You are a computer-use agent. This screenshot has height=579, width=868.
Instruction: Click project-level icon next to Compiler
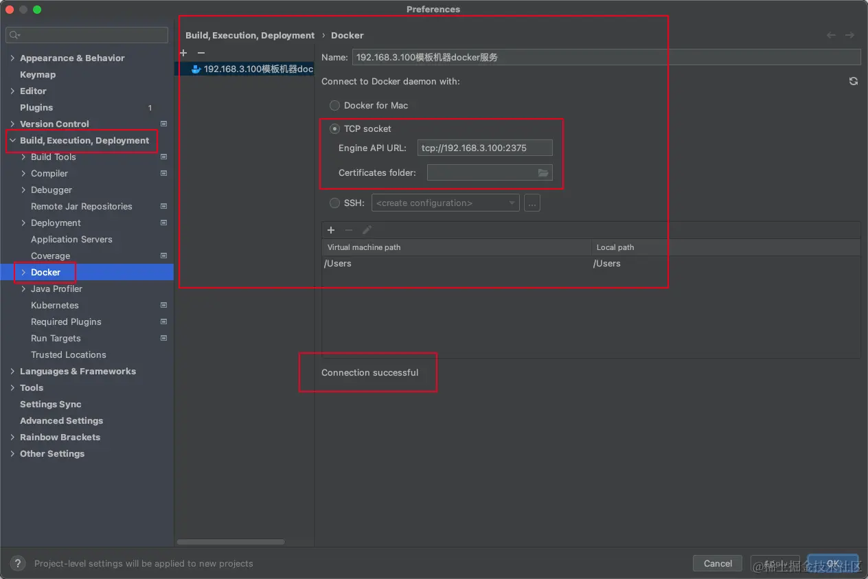[163, 173]
